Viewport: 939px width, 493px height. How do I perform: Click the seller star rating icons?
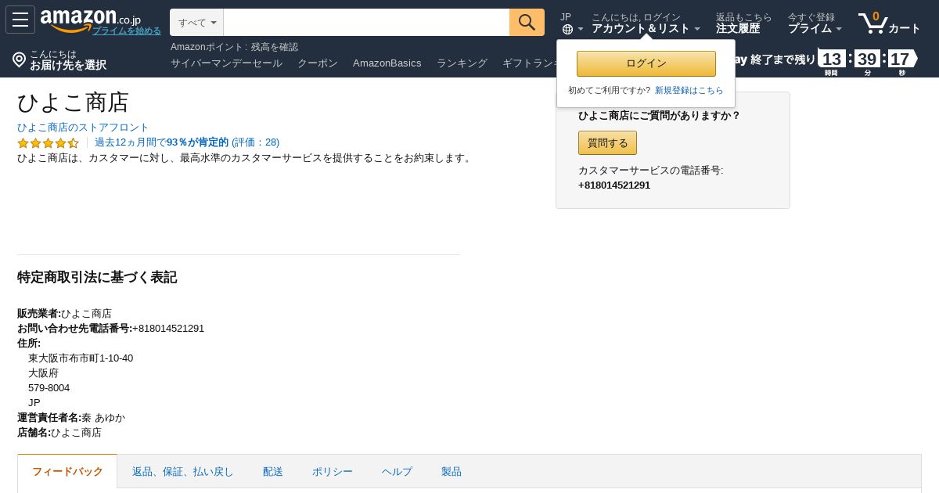(x=49, y=142)
